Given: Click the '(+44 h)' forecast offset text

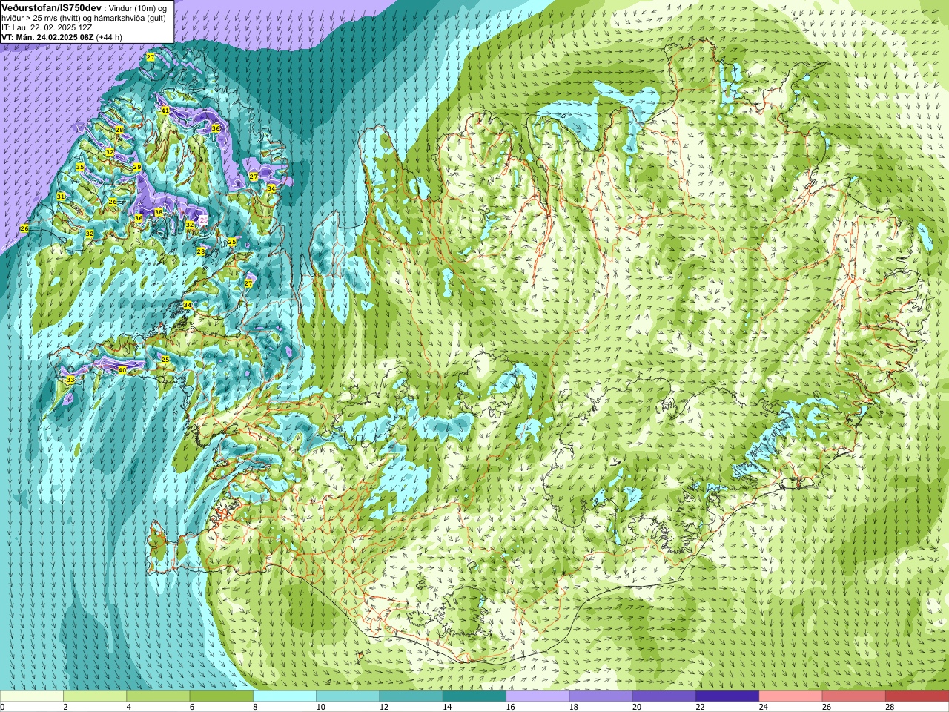Looking at the screenshot, I should tap(109, 37).
